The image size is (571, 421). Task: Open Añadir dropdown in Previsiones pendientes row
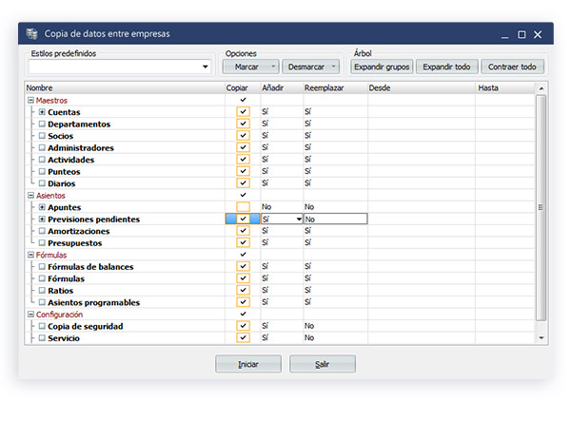tap(298, 220)
